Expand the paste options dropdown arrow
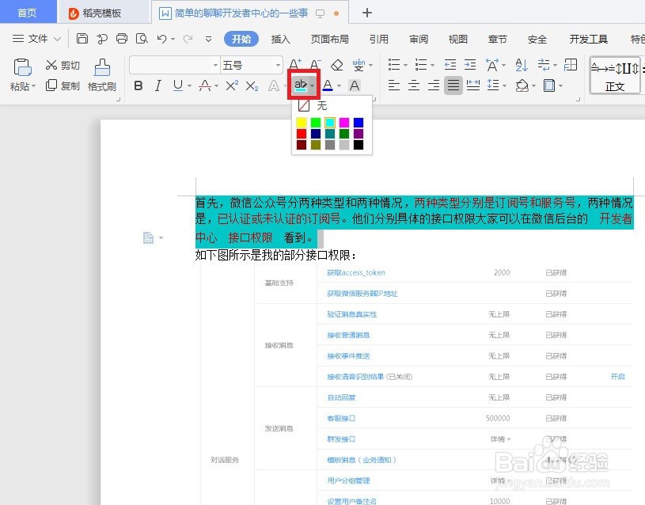 (x=32, y=87)
